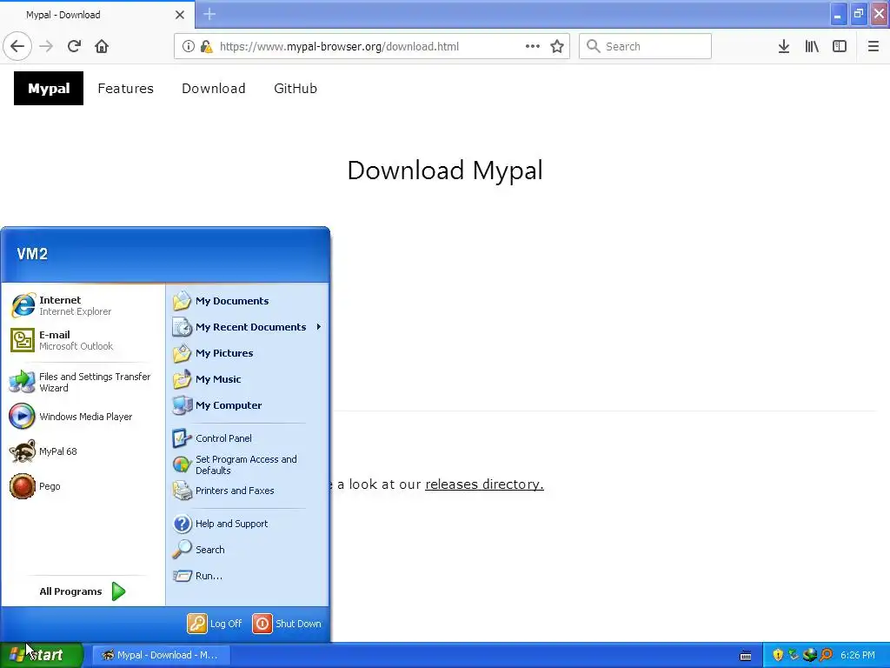Open the Library bookshelf icon

point(812,46)
